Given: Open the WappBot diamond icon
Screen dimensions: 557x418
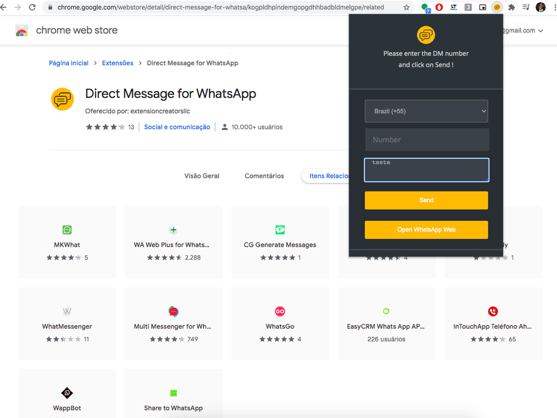Looking at the screenshot, I should click(67, 393).
